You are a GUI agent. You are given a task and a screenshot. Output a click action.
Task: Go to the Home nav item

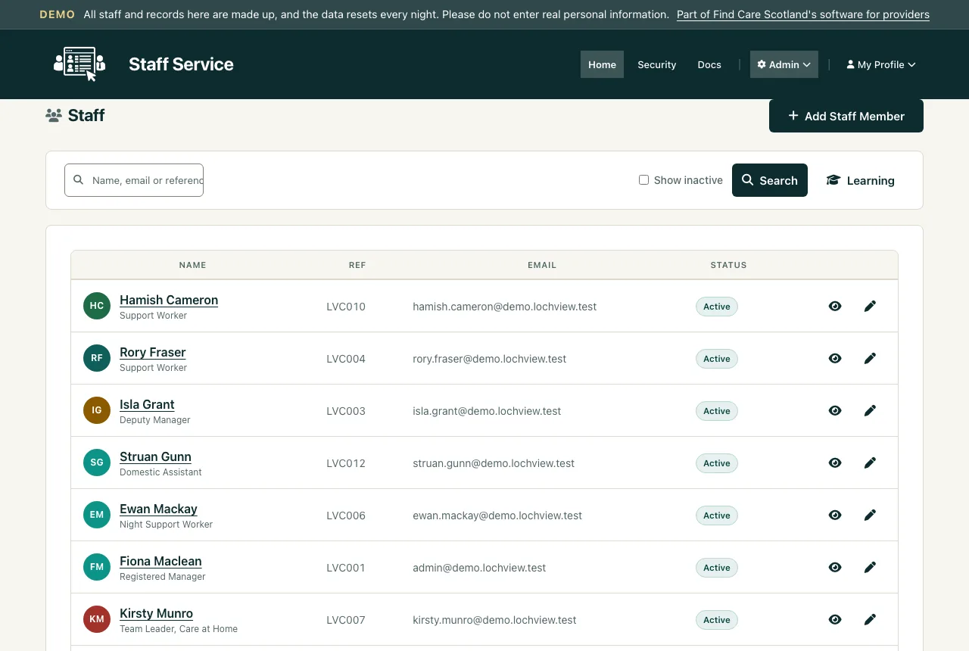(x=602, y=64)
